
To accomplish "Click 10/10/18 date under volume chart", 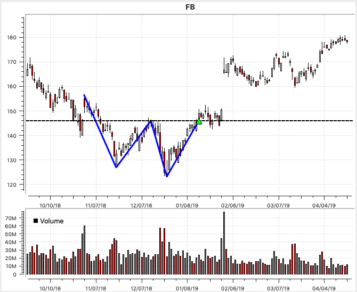I will pos(50,289).
